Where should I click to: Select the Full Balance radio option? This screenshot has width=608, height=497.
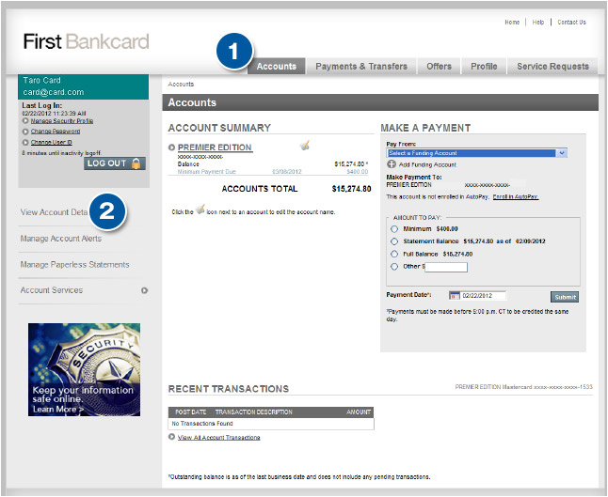click(x=394, y=254)
